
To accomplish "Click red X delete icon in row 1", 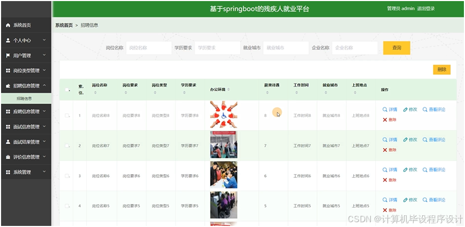I will (x=385, y=120).
